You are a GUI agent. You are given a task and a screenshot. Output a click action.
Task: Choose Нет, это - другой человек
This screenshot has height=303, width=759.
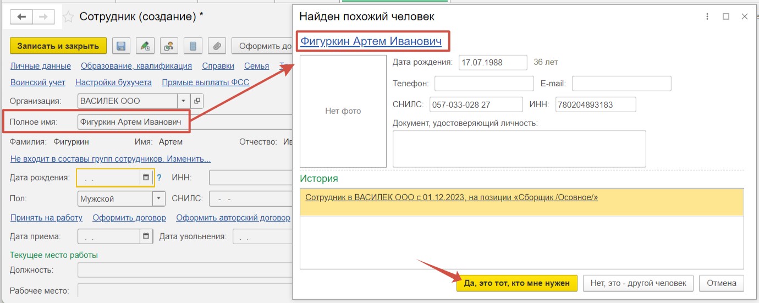pyautogui.click(x=638, y=283)
